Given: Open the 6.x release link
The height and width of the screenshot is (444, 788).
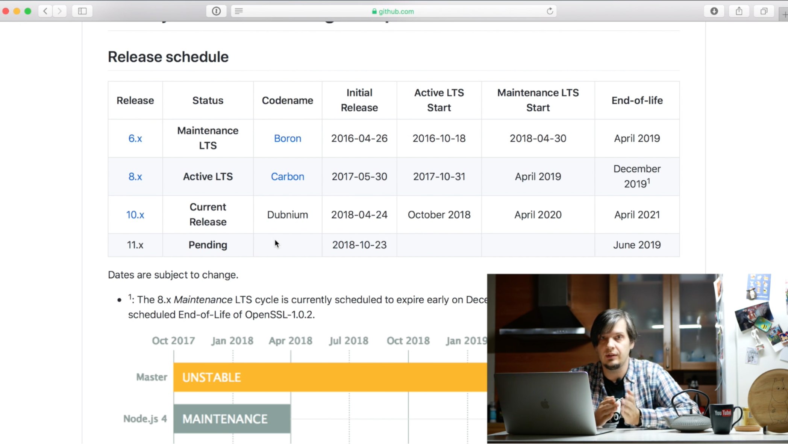Looking at the screenshot, I should tap(135, 138).
